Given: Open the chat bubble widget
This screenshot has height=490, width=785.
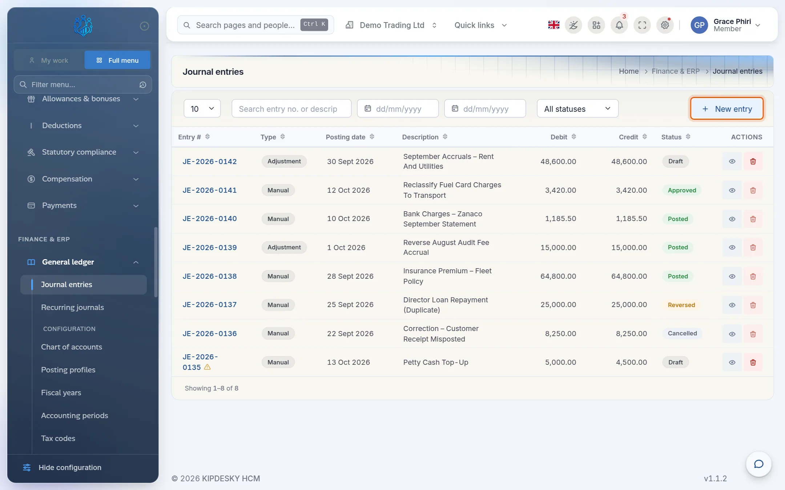Looking at the screenshot, I should [758, 464].
